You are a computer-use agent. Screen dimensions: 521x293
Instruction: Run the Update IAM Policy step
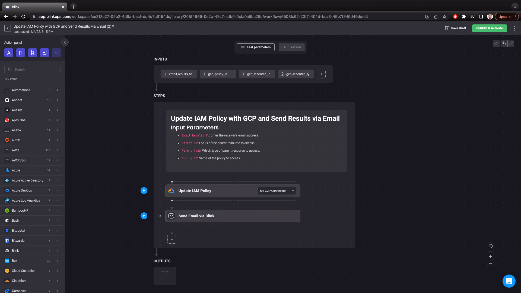point(144,191)
